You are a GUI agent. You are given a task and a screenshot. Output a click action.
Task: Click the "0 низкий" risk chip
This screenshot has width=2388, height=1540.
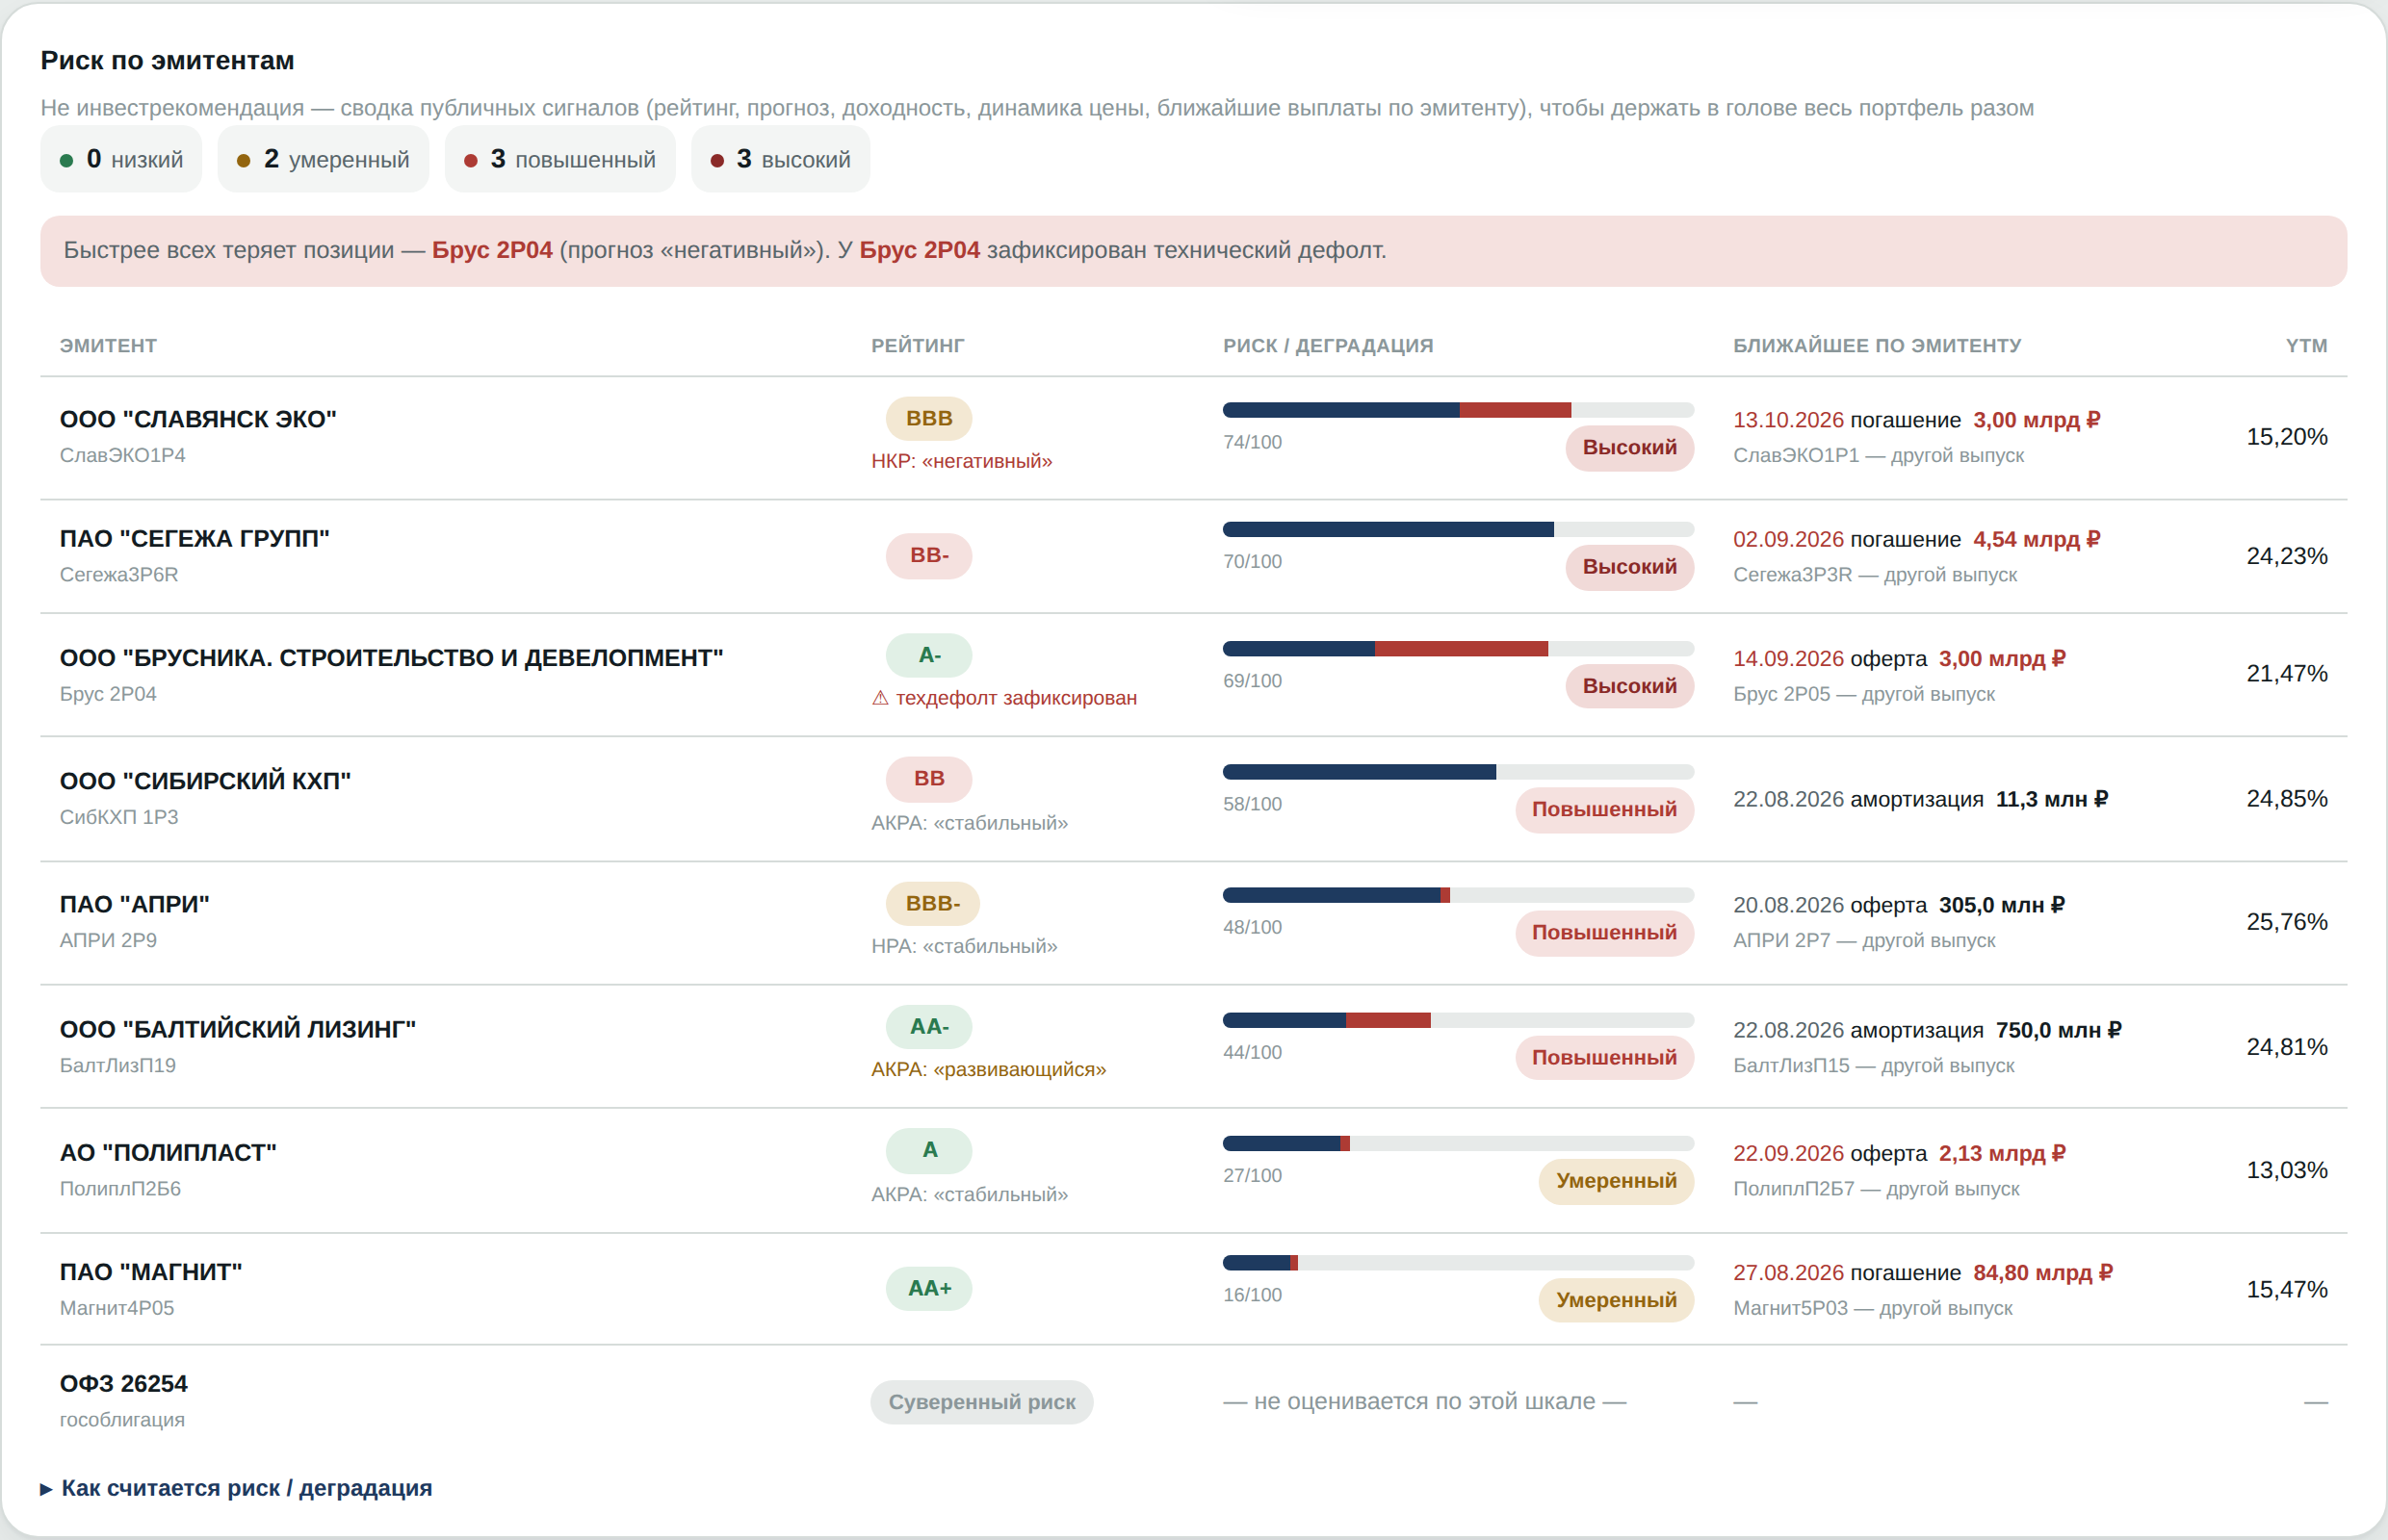pyautogui.click(x=121, y=159)
